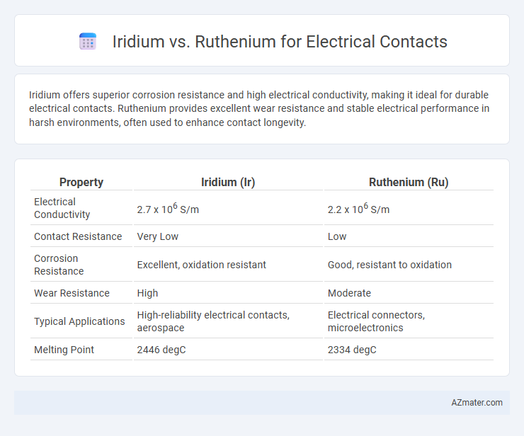
Task: Click the calendar table icon beside the title
Action: (x=88, y=42)
